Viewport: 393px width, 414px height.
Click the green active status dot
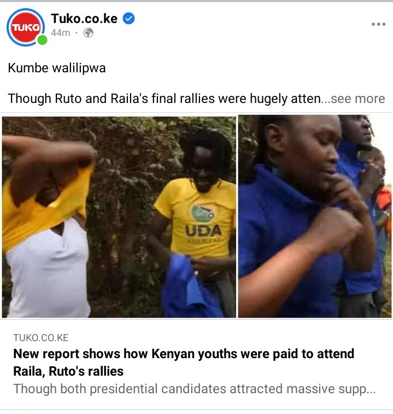click(x=42, y=40)
